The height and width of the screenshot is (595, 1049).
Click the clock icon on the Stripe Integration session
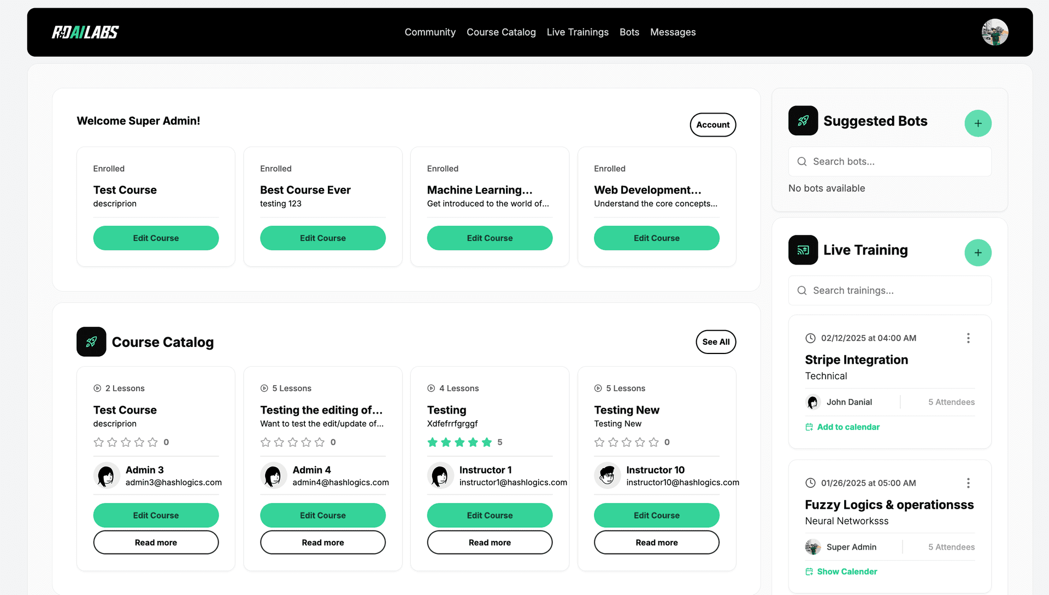click(x=810, y=338)
